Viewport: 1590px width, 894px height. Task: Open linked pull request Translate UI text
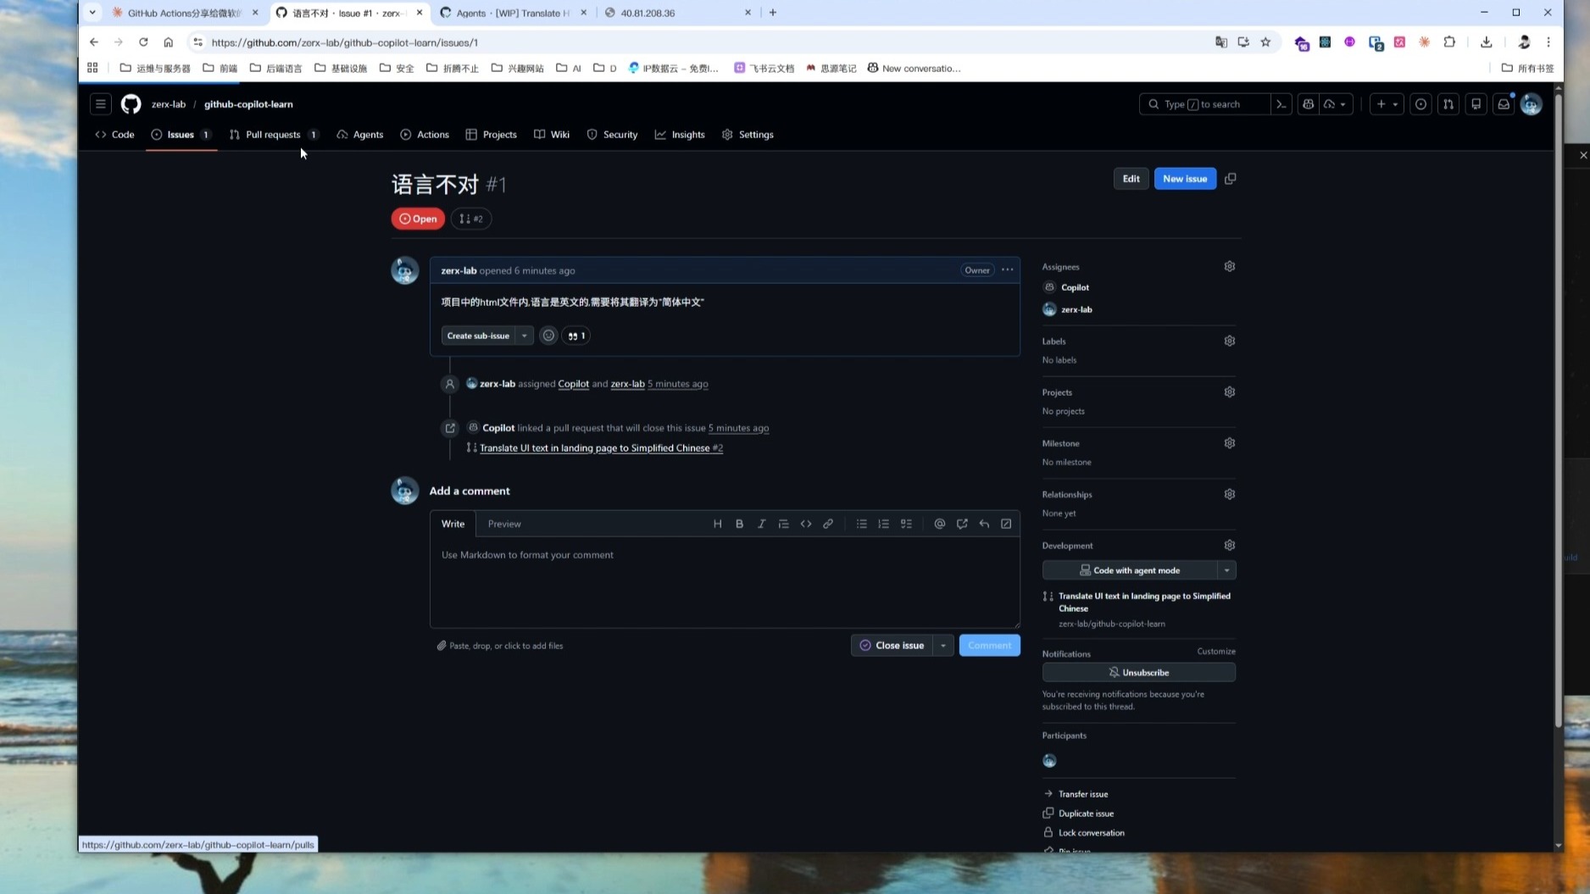point(600,447)
